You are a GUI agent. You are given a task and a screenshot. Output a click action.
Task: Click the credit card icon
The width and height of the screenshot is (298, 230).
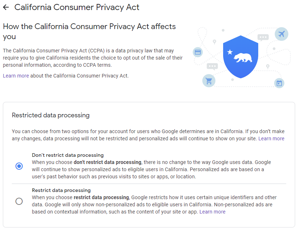pyautogui.click(x=198, y=52)
